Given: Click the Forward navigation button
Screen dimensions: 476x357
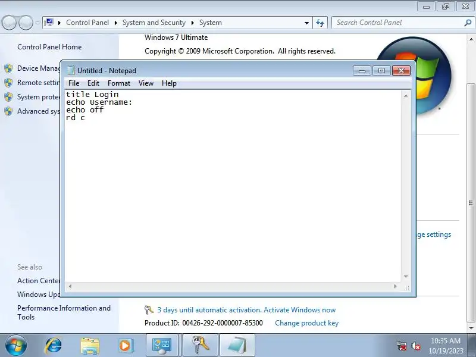Looking at the screenshot, I should pos(26,23).
